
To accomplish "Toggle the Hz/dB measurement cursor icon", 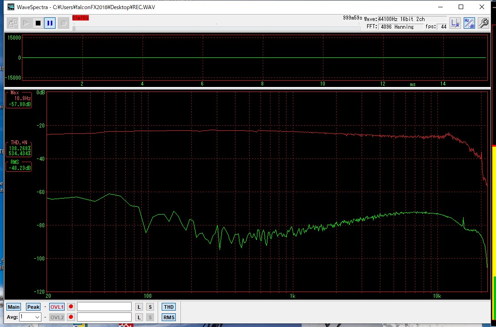I will 469,23.
